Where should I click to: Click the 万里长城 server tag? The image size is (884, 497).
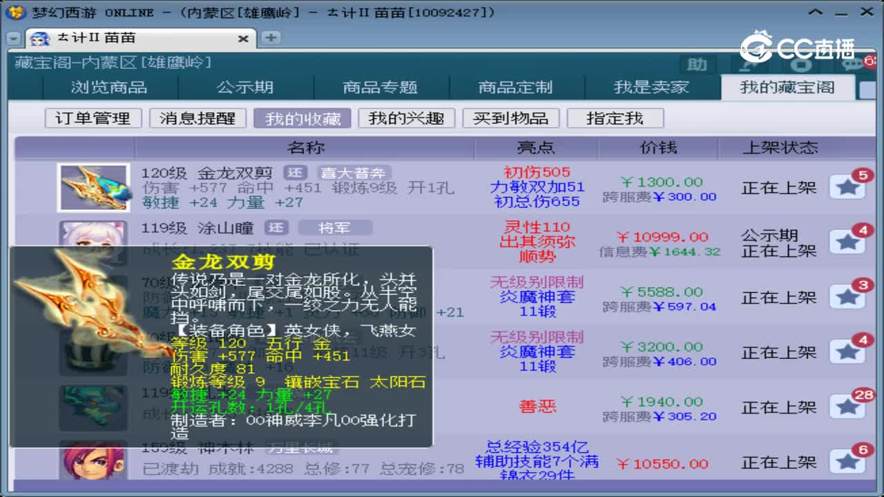point(301,447)
